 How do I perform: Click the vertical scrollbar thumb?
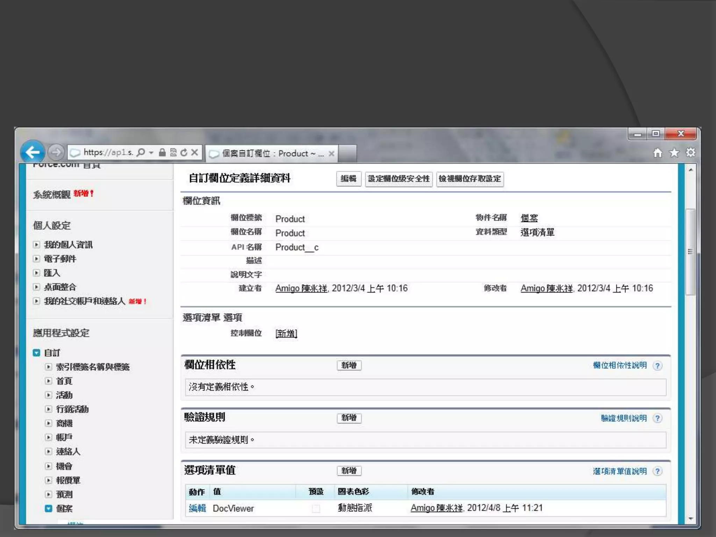point(690,252)
